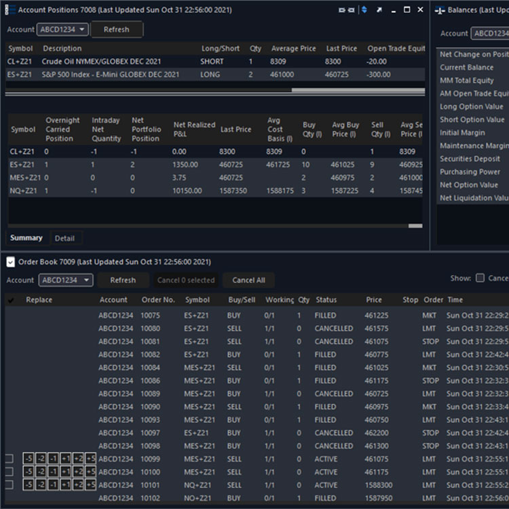Image resolution: width=509 pixels, height=509 pixels.
Task: Click -5 replace button for order 10101
Action: coord(29,485)
